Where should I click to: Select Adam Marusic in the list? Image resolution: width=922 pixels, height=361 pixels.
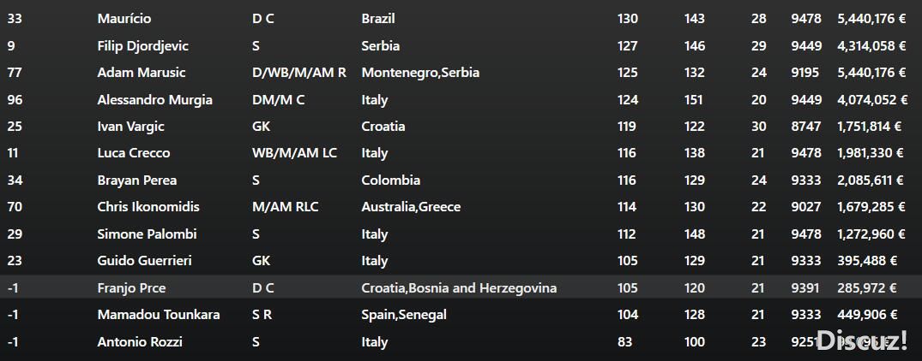(142, 73)
